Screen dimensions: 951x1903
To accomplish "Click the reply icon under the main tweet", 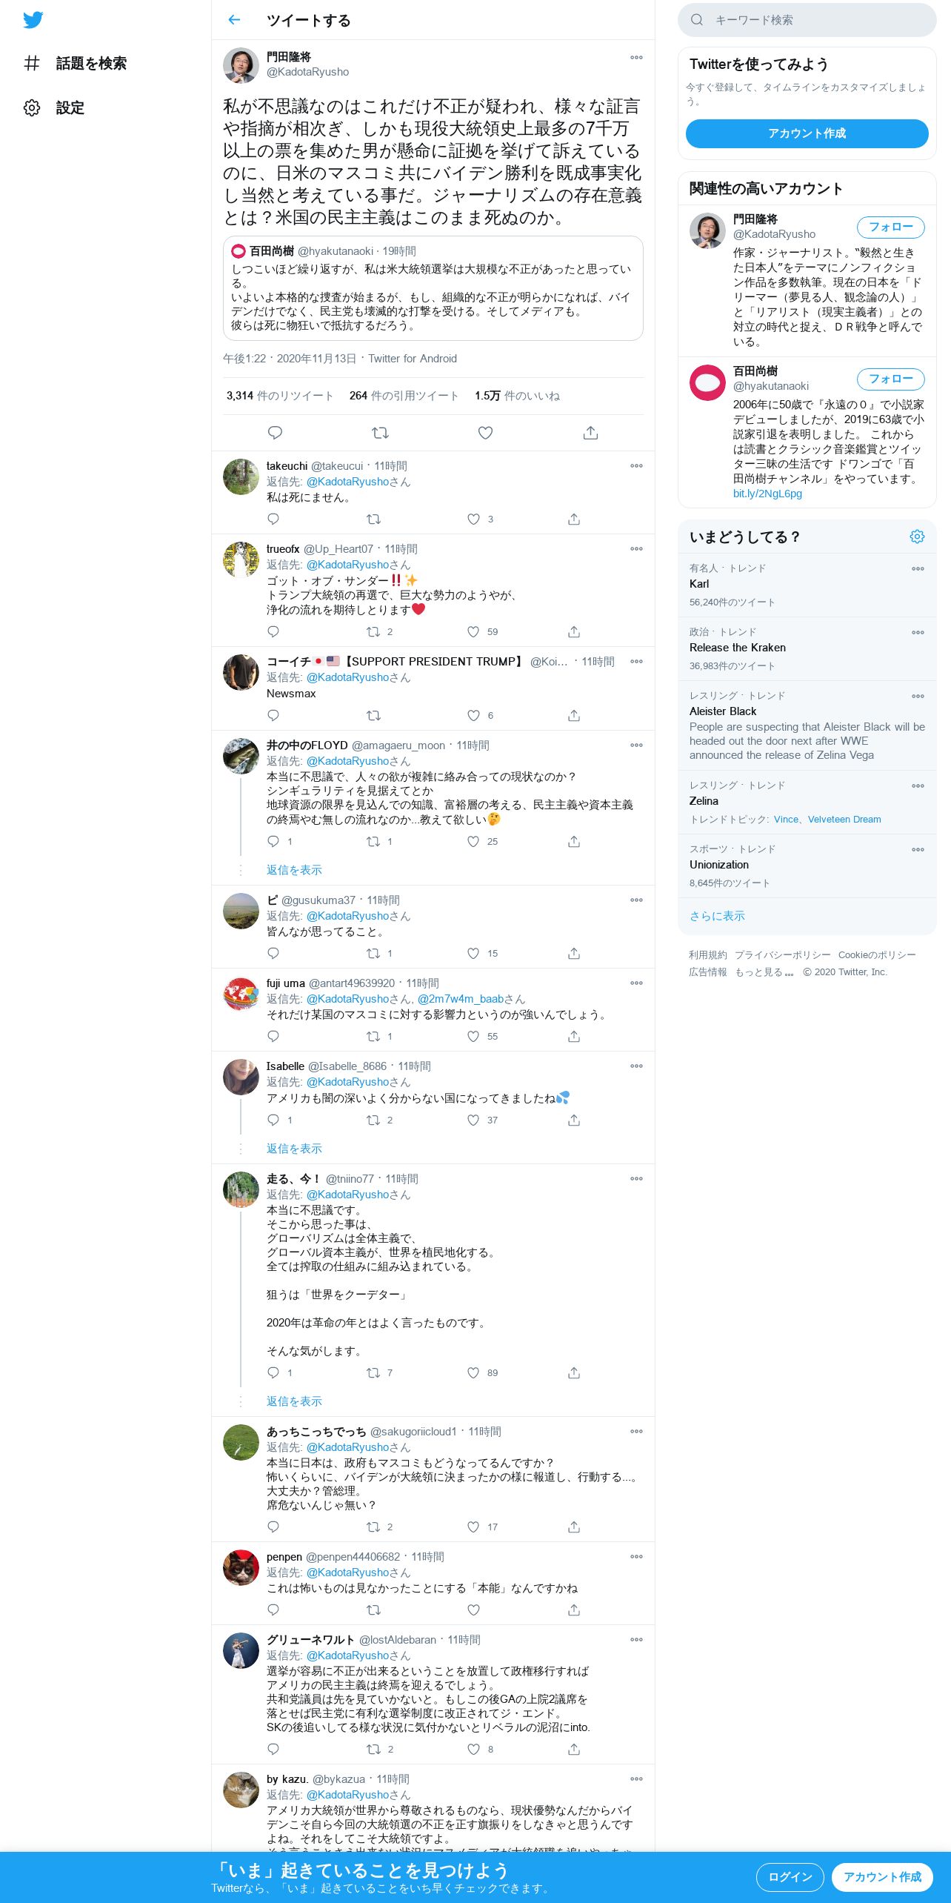I will coord(275,433).
